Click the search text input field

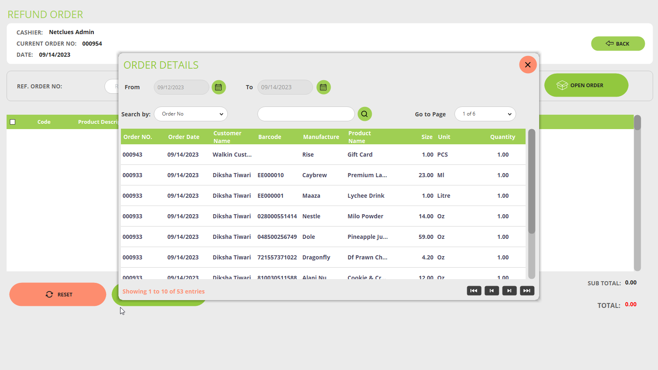pyautogui.click(x=306, y=114)
